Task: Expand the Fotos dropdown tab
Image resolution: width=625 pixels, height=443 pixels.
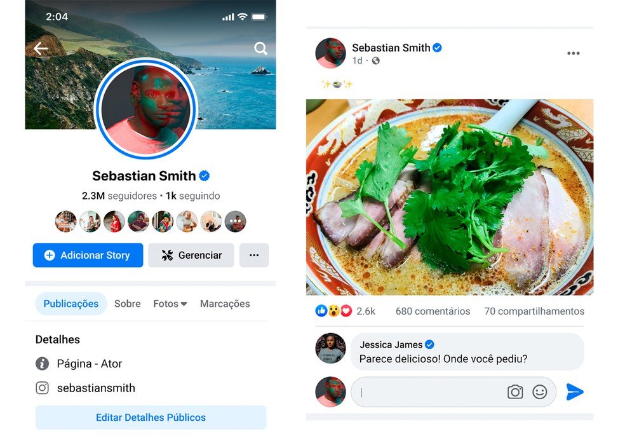Action: point(170,304)
